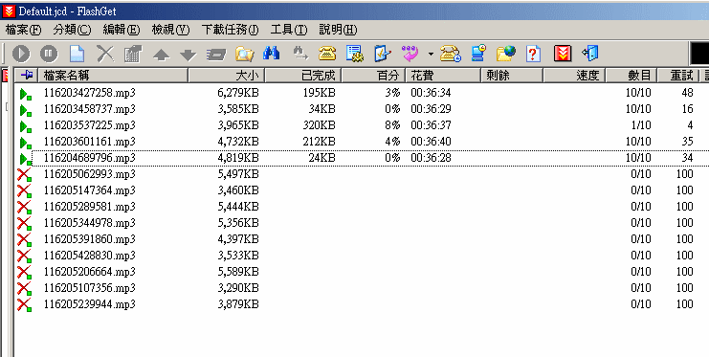Viewport: 709px width, 357px height.
Task: Select file 116204689796.mp3
Action: coord(90,158)
